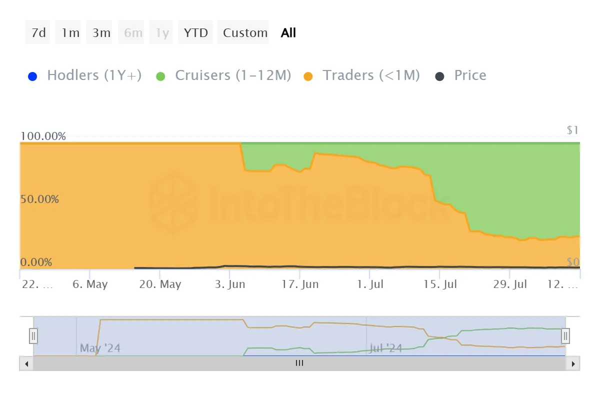
Task: Hide the Hodlers (1Y+) series
Action: 94,75
